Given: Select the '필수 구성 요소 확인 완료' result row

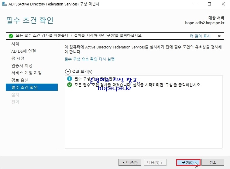Looking at the screenshot, I should pyautogui.click(x=95, y=79).
